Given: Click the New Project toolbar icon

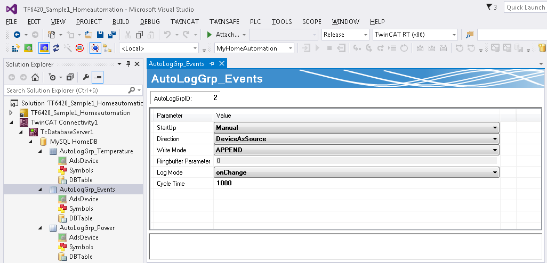Looking at the screenshot, I should 52,35.
